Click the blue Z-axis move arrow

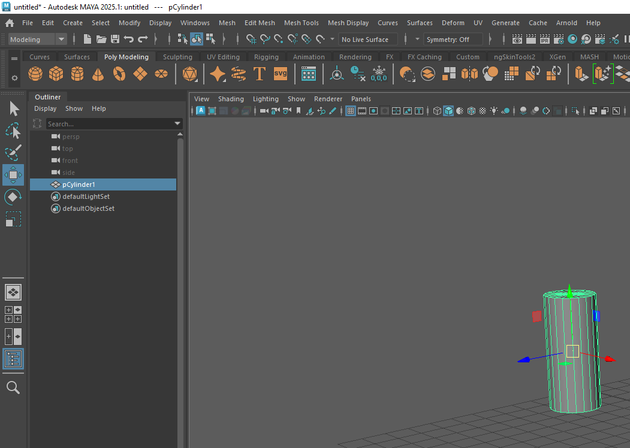coord(523,360)
